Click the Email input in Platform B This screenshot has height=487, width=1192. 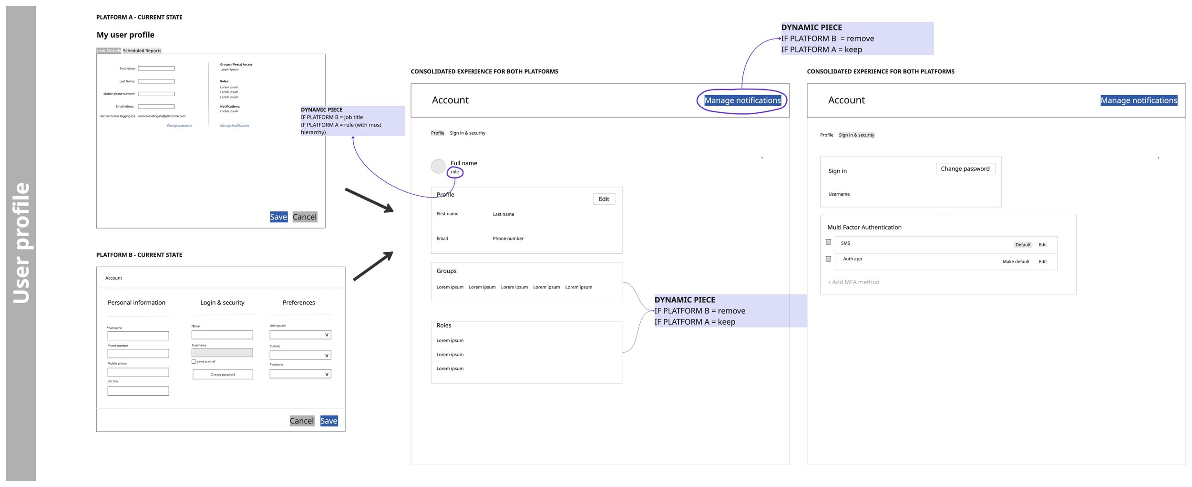coord(222,335)
